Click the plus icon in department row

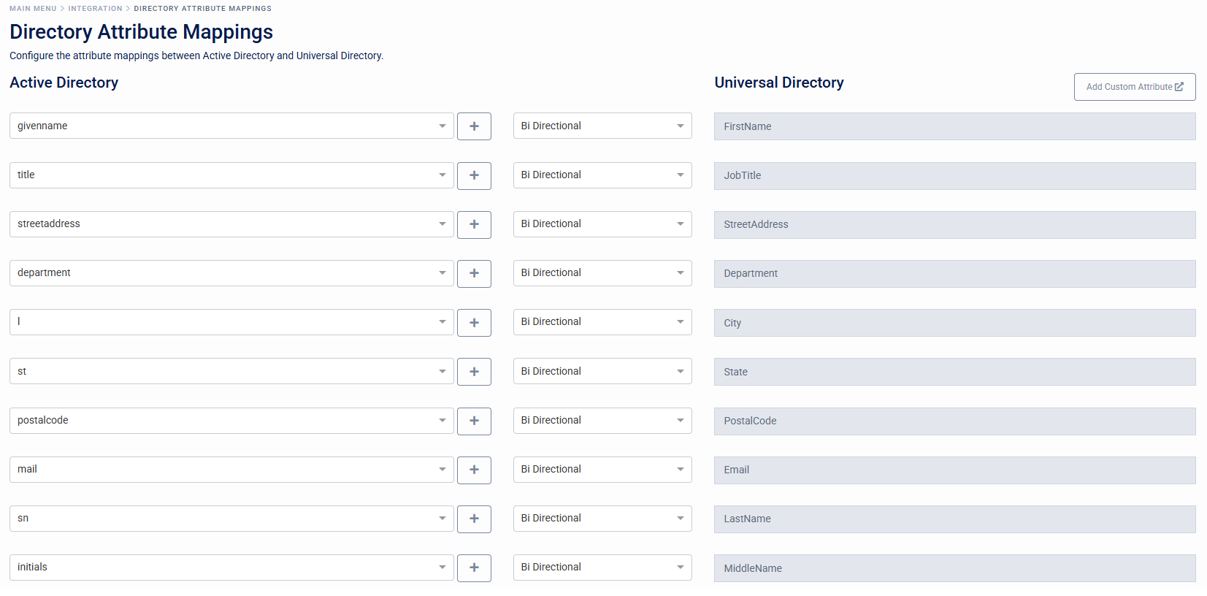point(474,273)
